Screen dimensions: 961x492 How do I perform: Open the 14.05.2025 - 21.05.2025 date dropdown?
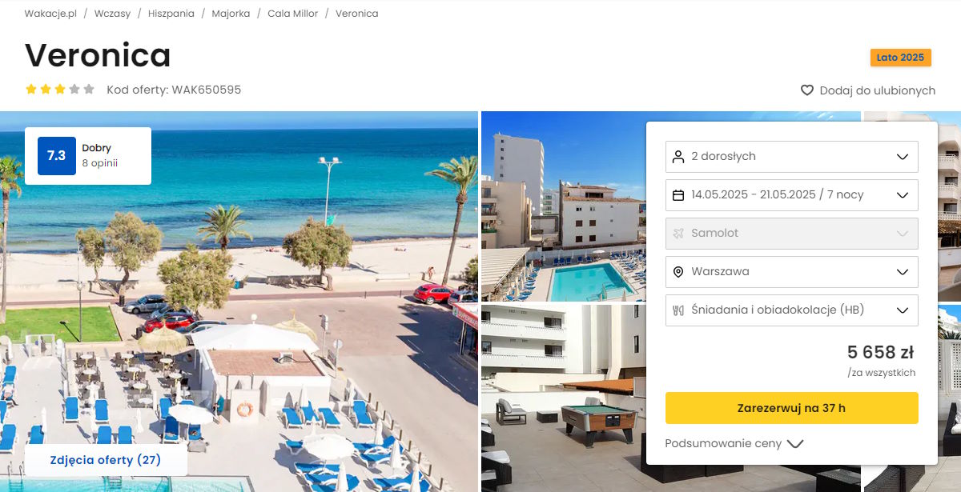click(x=792, y=195)
